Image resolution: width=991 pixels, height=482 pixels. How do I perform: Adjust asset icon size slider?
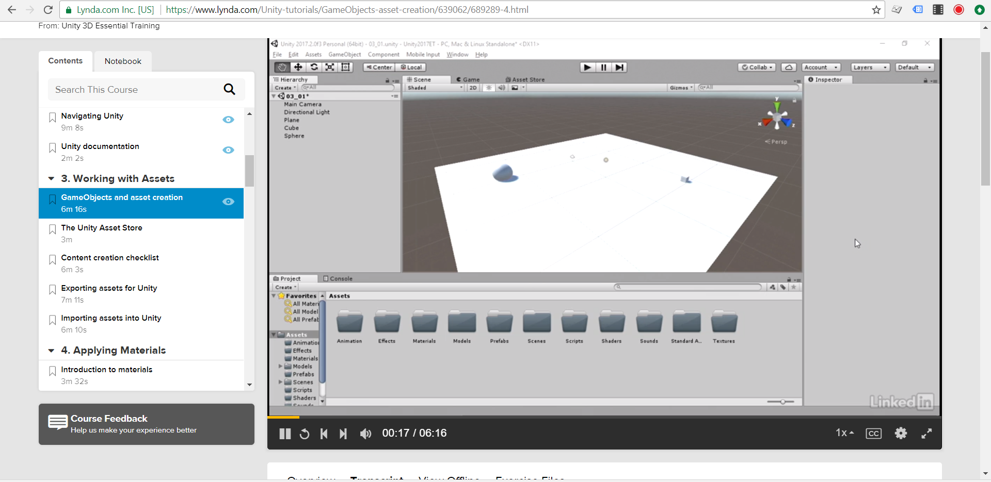783,402
